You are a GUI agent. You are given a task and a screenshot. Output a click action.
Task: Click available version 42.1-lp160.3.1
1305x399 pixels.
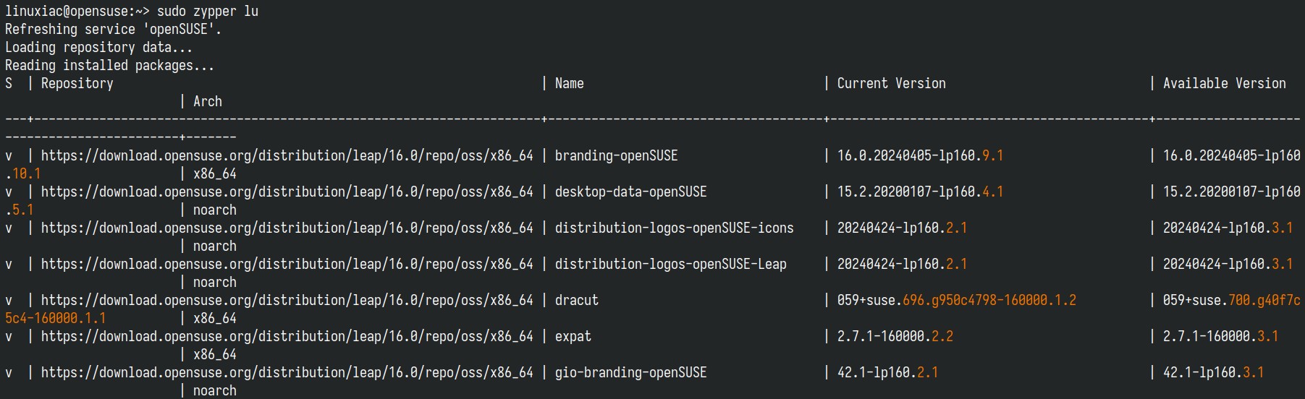click(1213, 372)
